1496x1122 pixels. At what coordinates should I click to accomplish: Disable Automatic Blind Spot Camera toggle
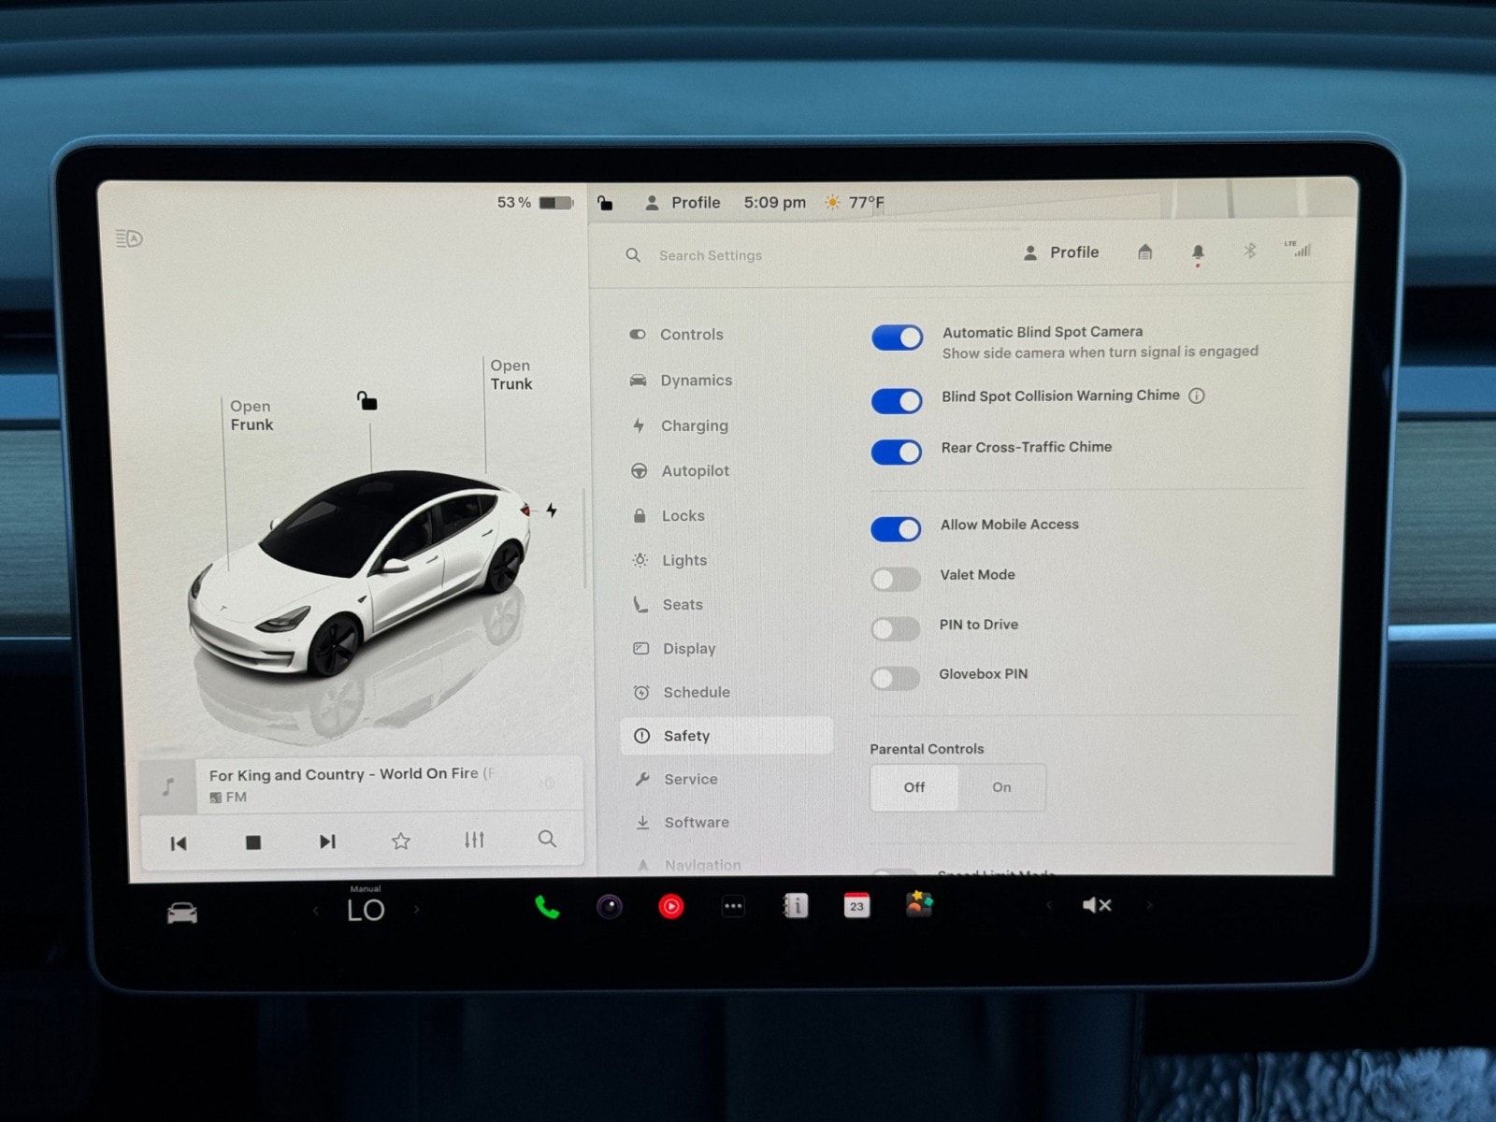(x=897, y=338)
